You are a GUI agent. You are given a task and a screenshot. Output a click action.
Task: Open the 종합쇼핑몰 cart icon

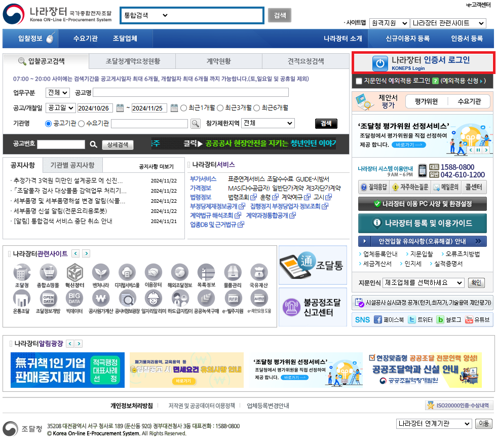click(x=48, y=273)
